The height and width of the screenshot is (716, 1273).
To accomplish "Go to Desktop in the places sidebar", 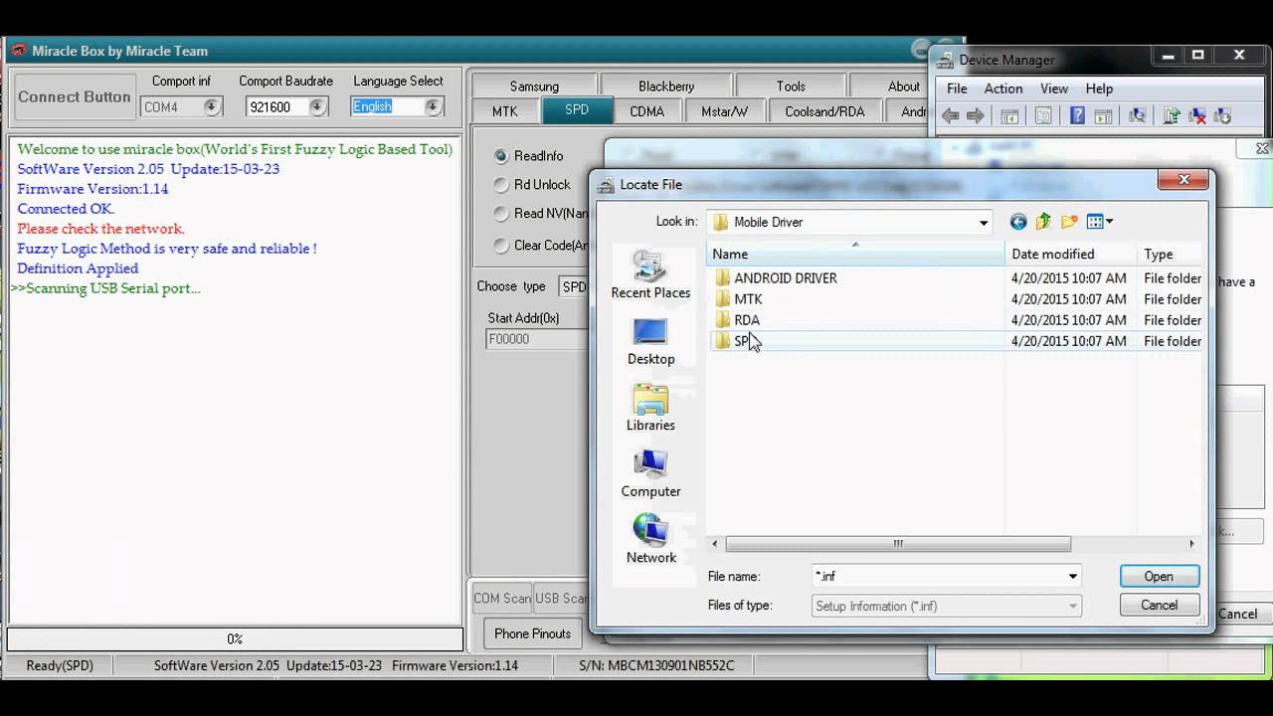I will click(x=650, y=341).
